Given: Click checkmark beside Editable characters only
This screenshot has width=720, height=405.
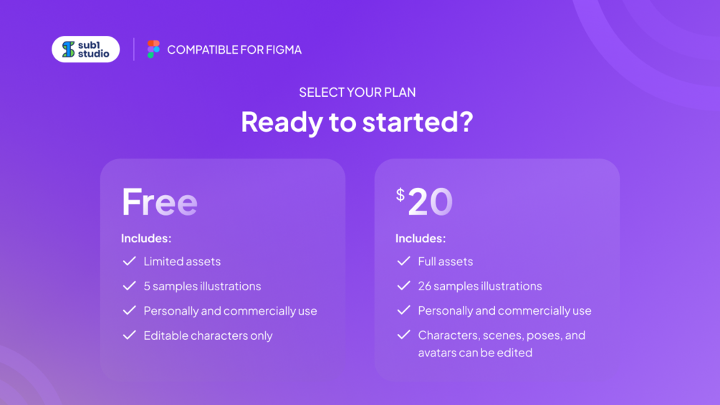Looking at the screenshot, I should 130,335.
